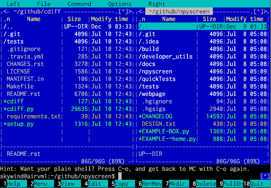This screenshot has height=188, width=271.
Task: Click the .n sort indicator in right panel
Action: pyautogui.click(x=142, y=19)
